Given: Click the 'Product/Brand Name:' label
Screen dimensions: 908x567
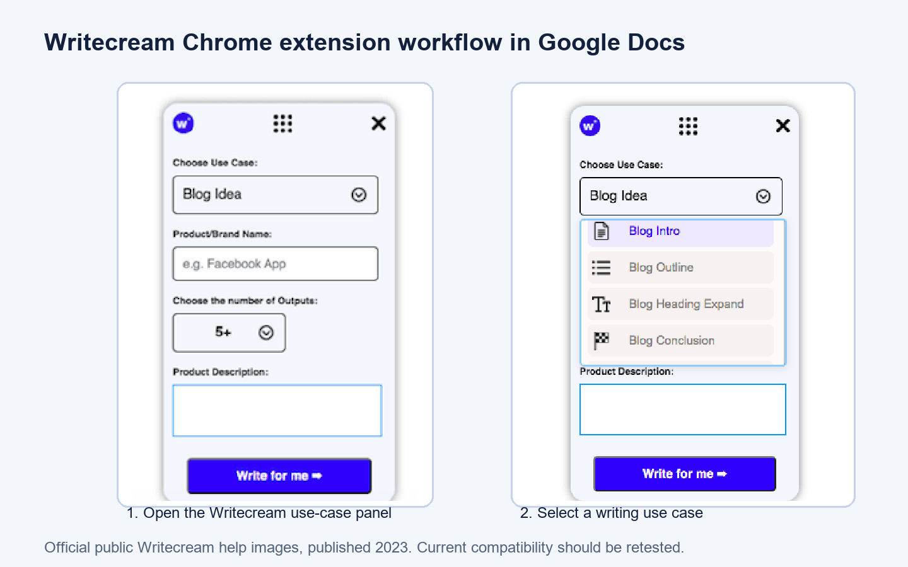Looking at the screenshot, I should click(x=223, y=234).
